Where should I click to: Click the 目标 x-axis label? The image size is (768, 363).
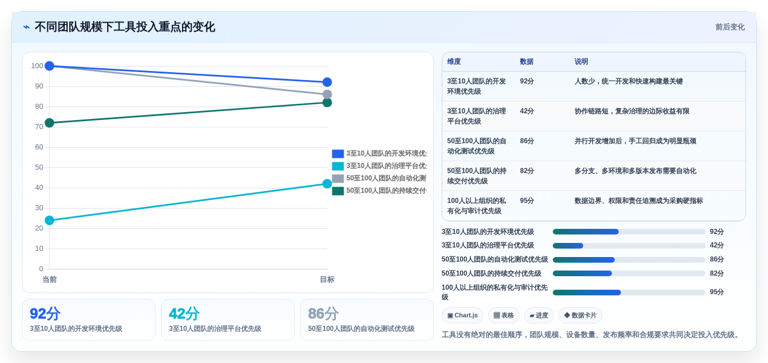click(327, 280)
